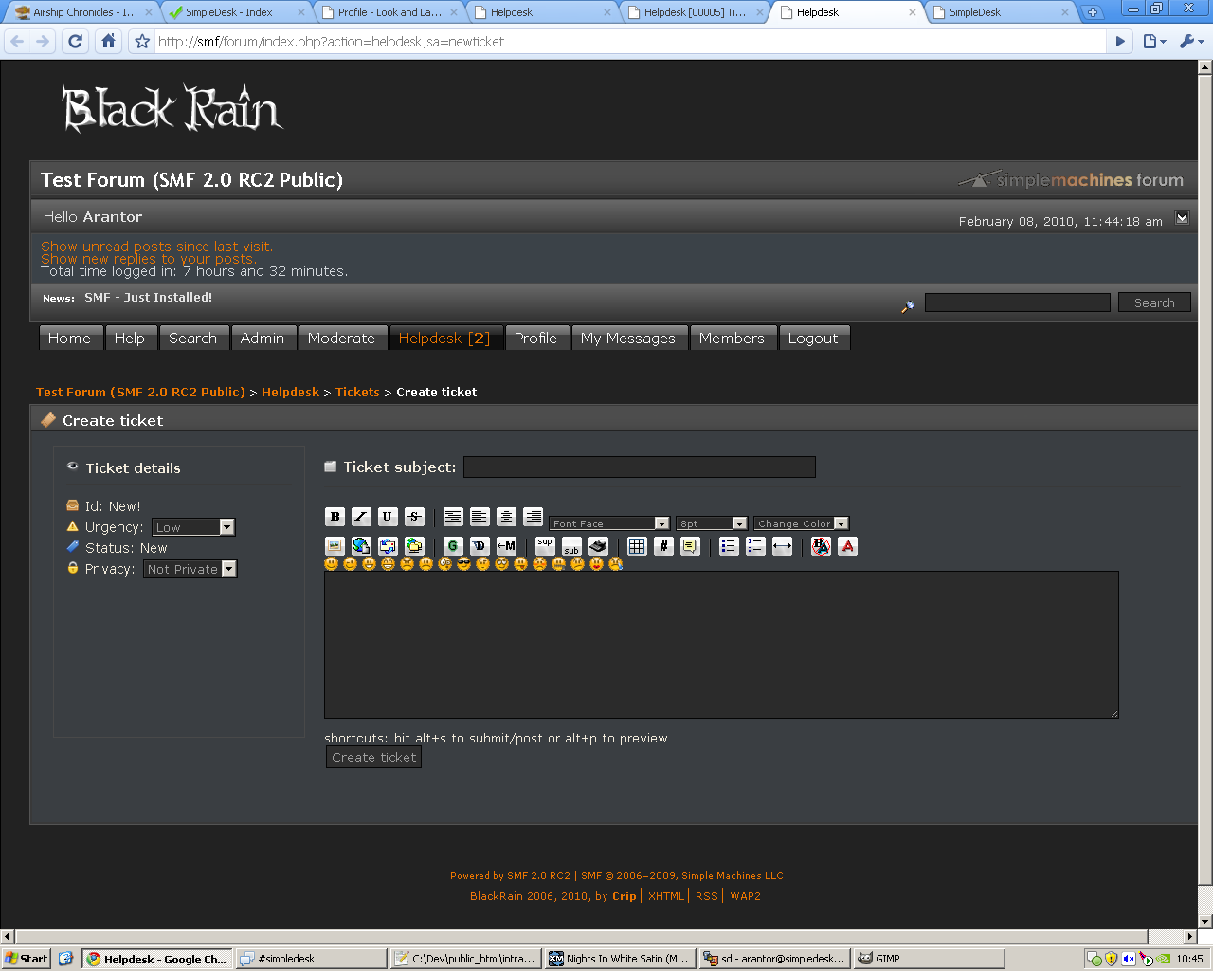Collapse the forum header with upshrink toggle
This screenshot has width=1213, height=971.
point(1182,217)
